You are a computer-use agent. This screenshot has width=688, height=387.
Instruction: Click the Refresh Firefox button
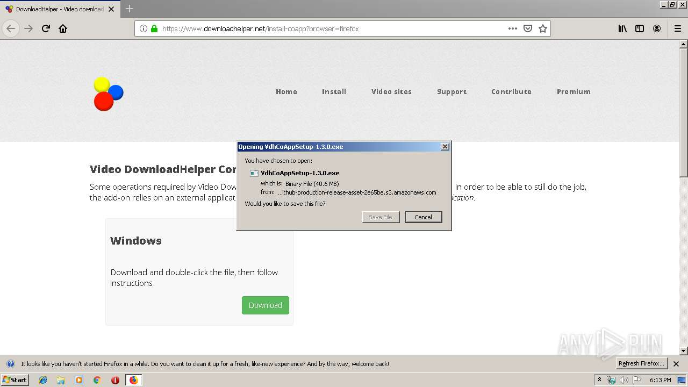coord(641,364)
